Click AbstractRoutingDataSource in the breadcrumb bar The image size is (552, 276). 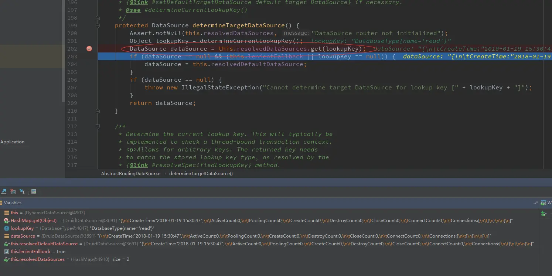click(131, 174)
